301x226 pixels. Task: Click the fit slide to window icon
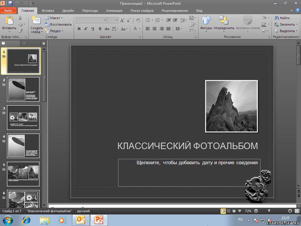[x=297, y=211]
